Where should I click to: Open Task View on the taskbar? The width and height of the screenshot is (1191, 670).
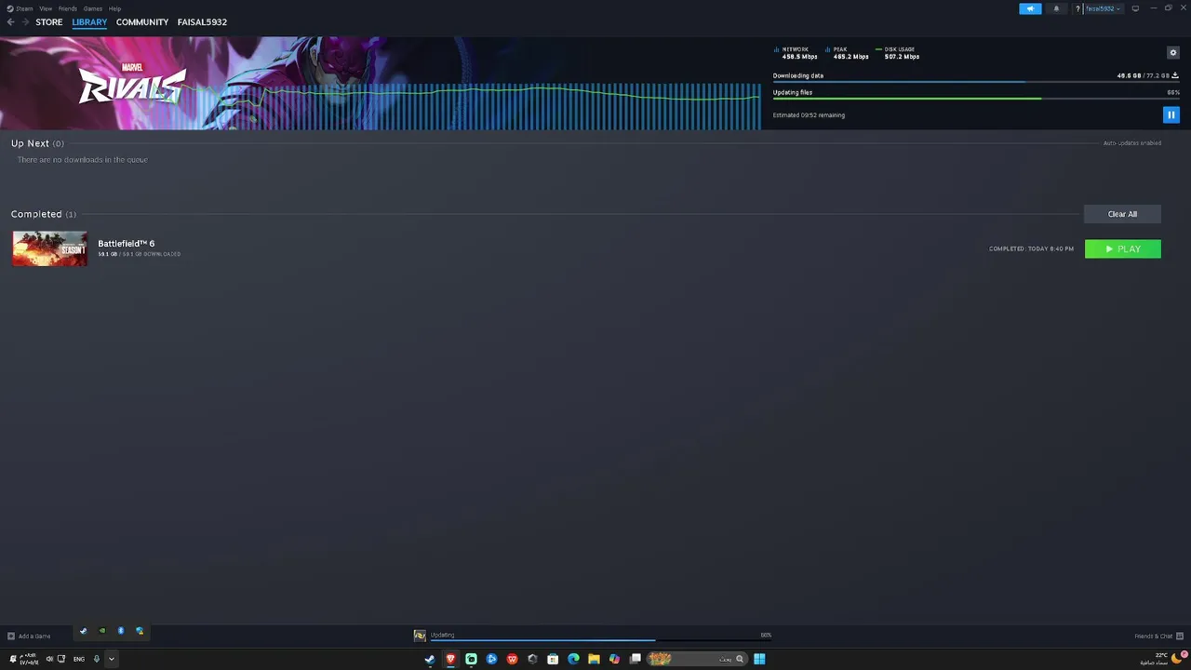(x=636, y=659)
